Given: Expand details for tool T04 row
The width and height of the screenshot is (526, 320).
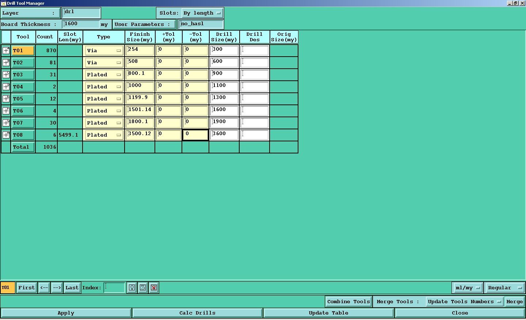Looking at the screenshot, I should (6, 87).
